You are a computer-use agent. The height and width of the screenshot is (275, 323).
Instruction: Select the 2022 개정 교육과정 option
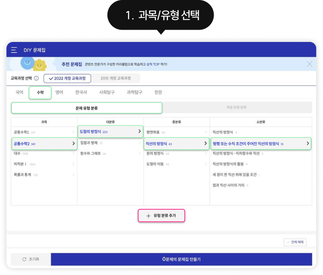coord(67,78)
